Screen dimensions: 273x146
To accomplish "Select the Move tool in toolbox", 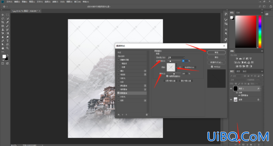I will click(3, 15).
